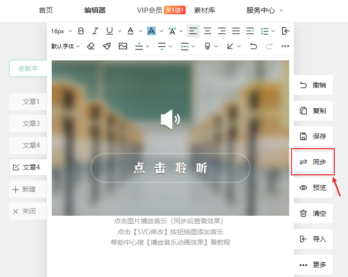Open the toolbar more options dots

click(x=285, y=46)
